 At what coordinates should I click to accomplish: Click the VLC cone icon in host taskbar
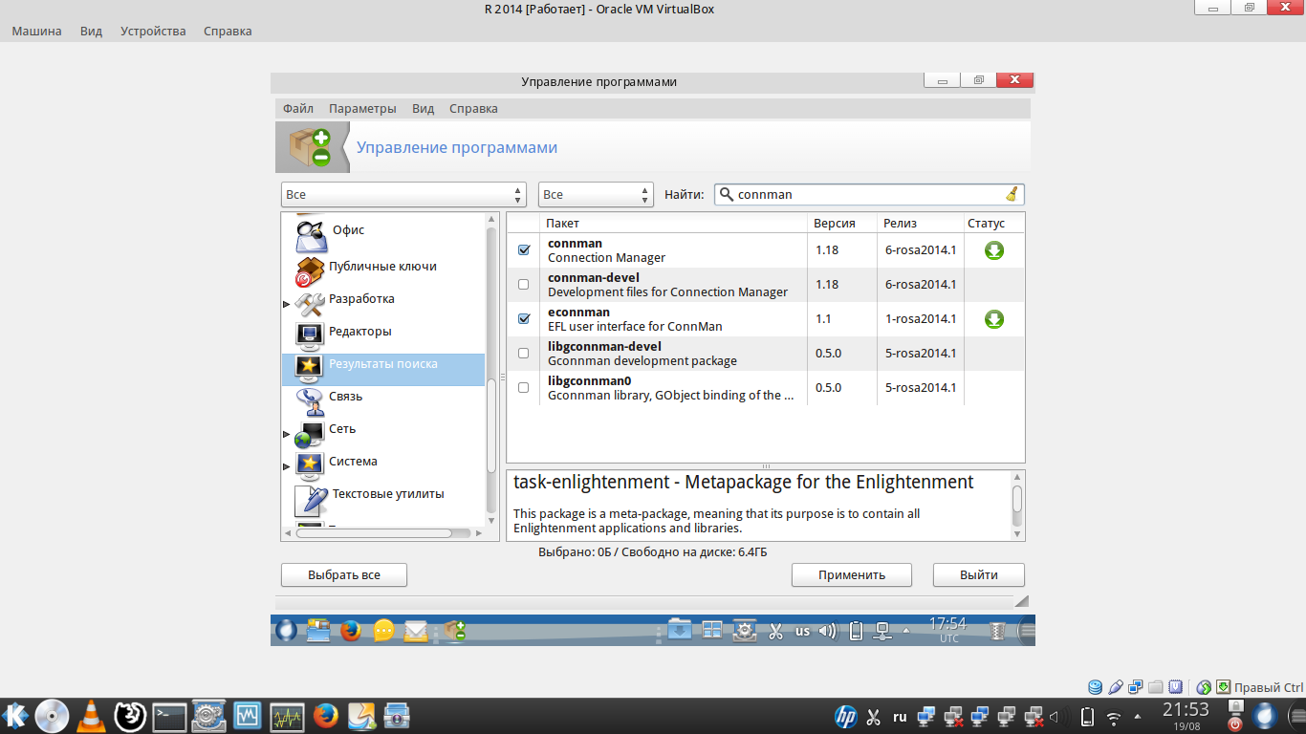point(91,715)
